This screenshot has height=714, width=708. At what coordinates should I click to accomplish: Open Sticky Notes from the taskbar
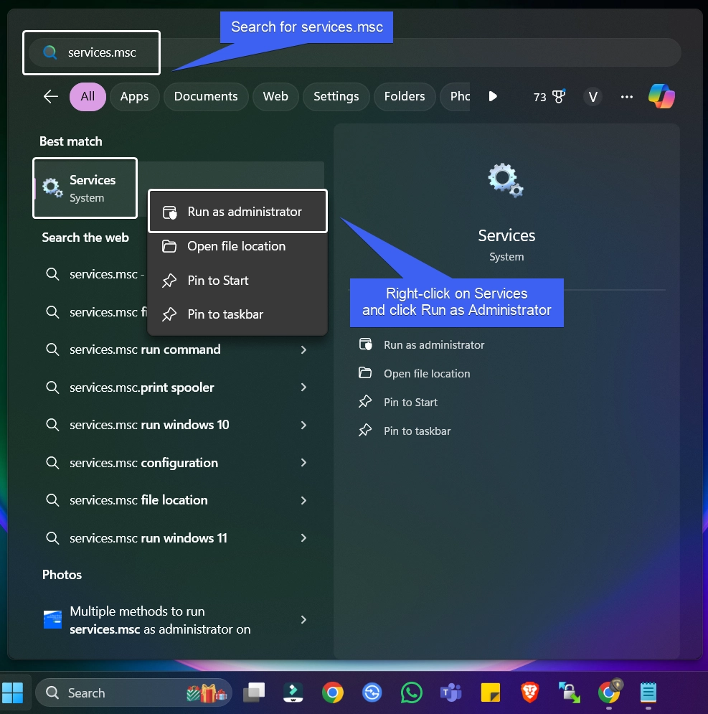pyautogui.click(x=491, y=692)
